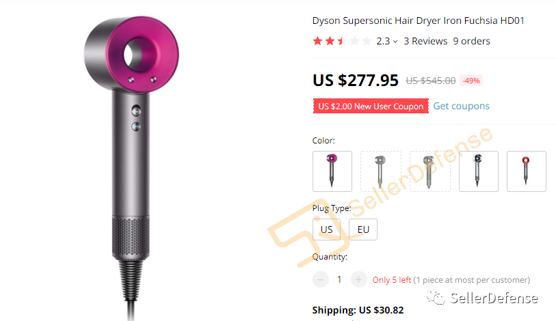Click the star rating icons
This screenshot has height=321, width=556.
pyautogui.click(x=342, y=41)
